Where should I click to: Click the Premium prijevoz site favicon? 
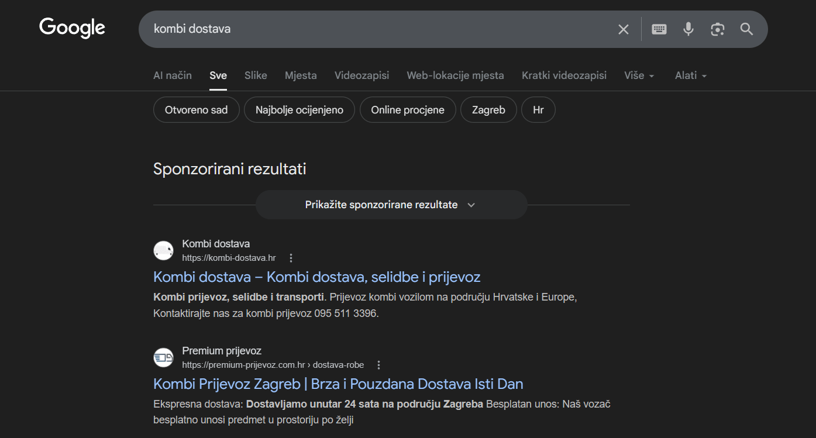163,357
